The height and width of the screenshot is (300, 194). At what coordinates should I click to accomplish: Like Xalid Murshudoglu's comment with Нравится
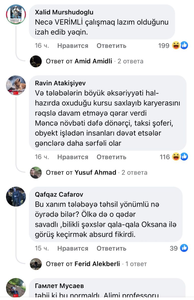coord(72,46)
